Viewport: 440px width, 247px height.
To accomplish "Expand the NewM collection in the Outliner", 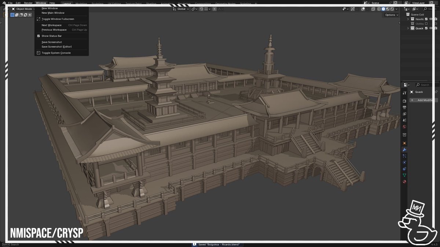I will (x=408, y=19).
